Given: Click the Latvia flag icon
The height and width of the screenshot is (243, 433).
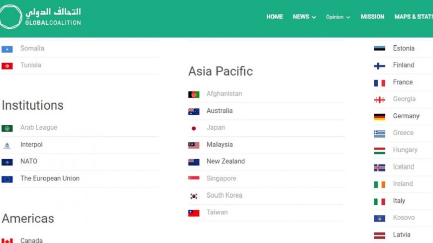Looking at the screenshot, I should click(380, 236).
